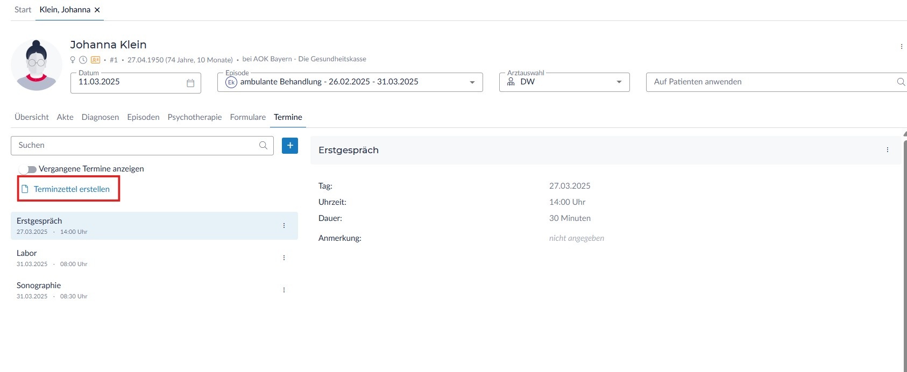Open the calendar picker in Datum field

point(190,83)
